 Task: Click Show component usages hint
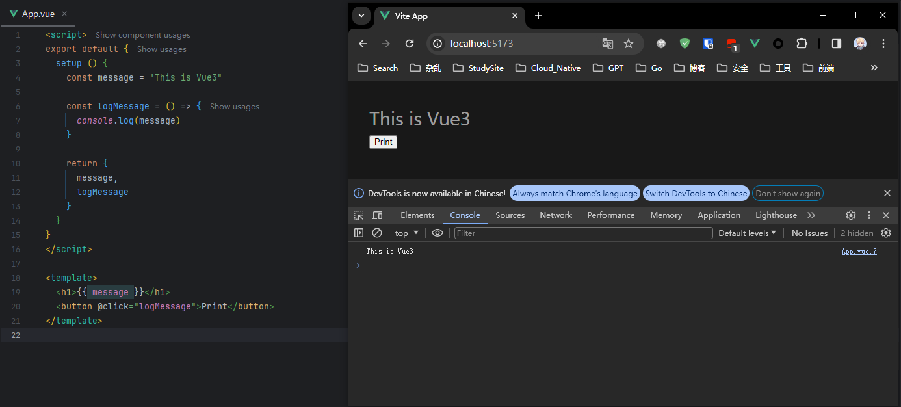pos(143,35)
